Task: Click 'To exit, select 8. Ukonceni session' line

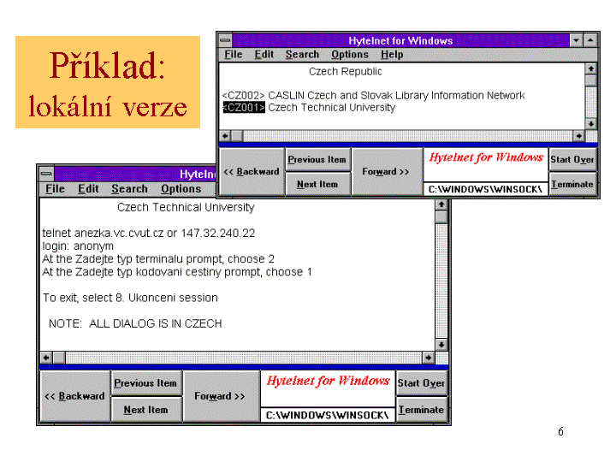Action: (130, 298)
